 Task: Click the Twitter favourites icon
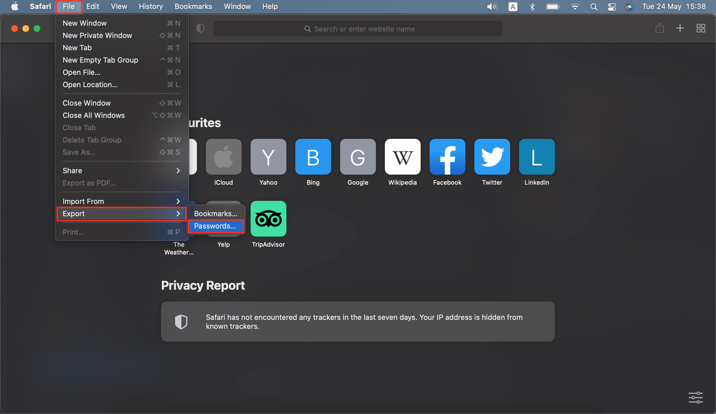click(493, 157)
